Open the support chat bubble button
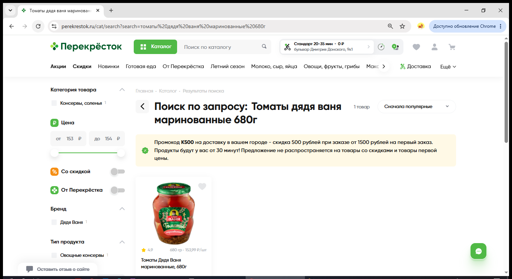Viewport: 512px width, 279px height. click(x=478, y=251)
